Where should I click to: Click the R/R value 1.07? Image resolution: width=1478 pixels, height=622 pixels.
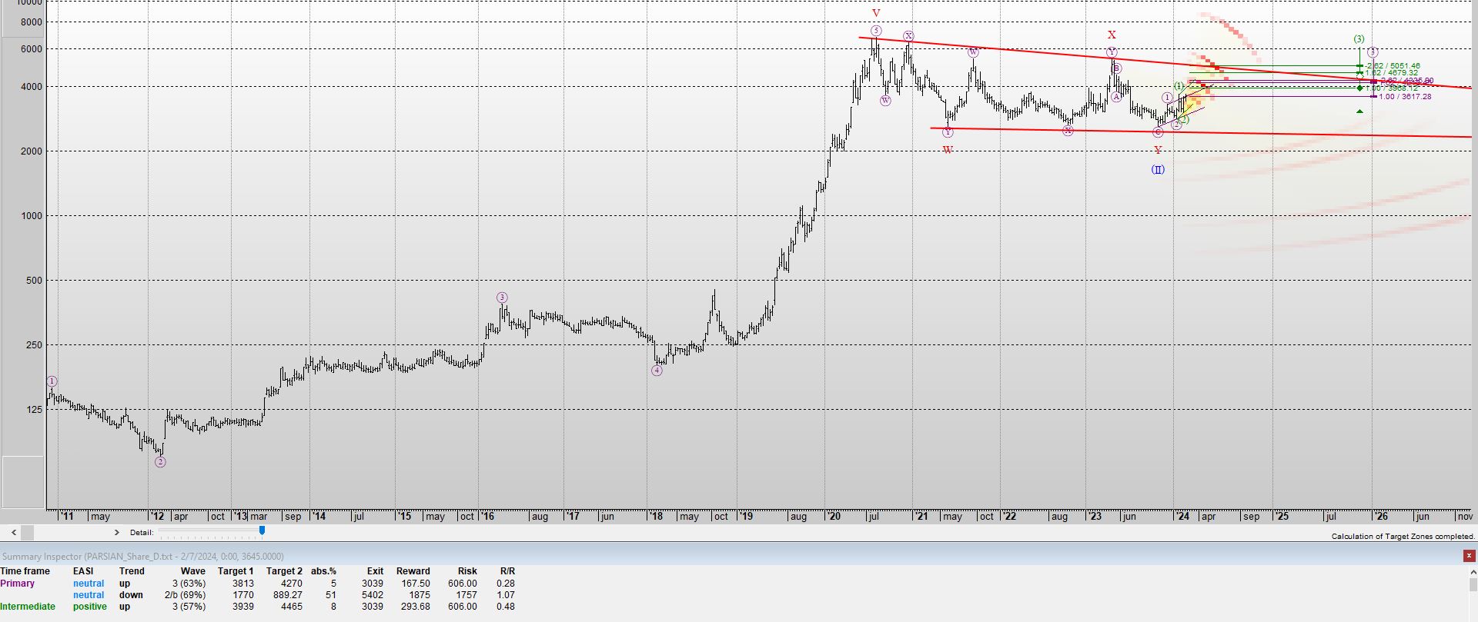tap(506, 595)
